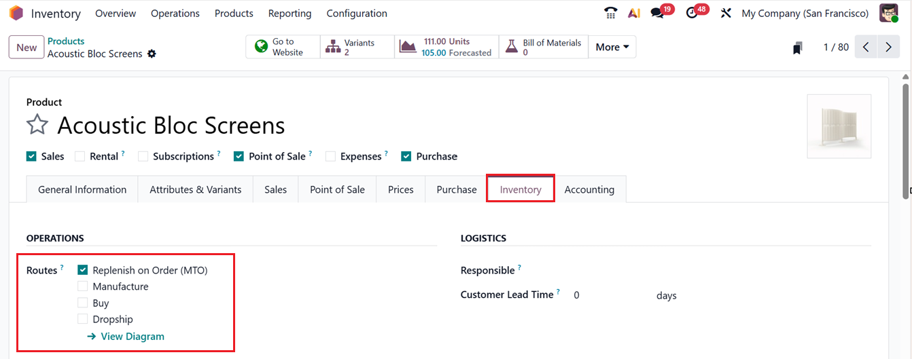Tick the Buy route checkbox
The height and width of the screenshot is (359, 912).
click(83, 303)
